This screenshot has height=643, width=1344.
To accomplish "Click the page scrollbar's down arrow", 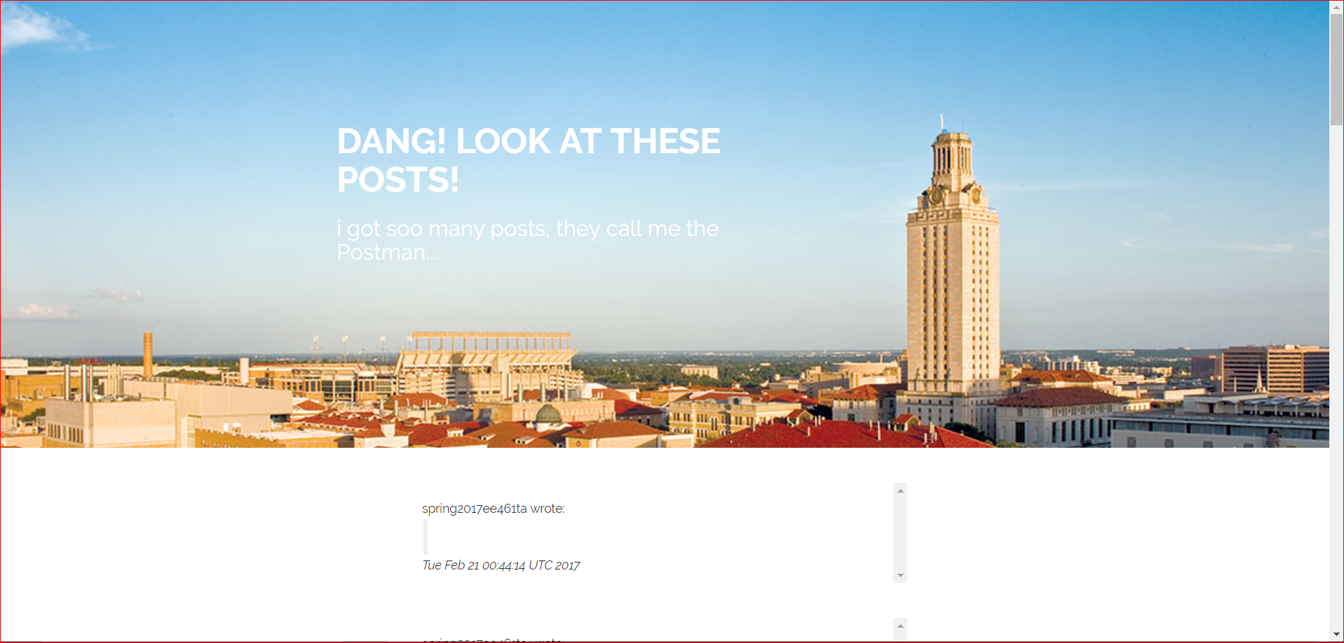I will [1336, 635].
